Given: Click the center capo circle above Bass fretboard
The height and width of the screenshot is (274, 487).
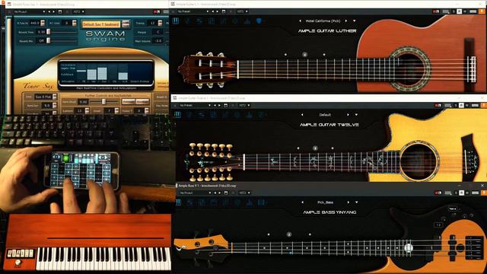Looking at the screenshot, I should pyautogui.click(x=289, y=234).
